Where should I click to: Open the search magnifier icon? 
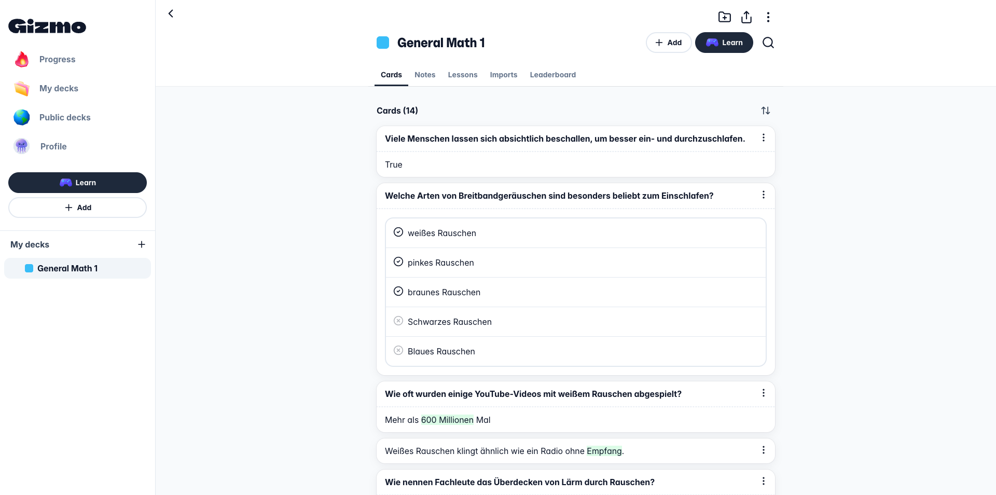tap(768, 43)
